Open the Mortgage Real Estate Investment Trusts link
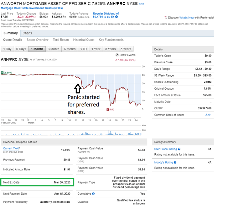Screen dimensions: 228x206 point(32,8)
